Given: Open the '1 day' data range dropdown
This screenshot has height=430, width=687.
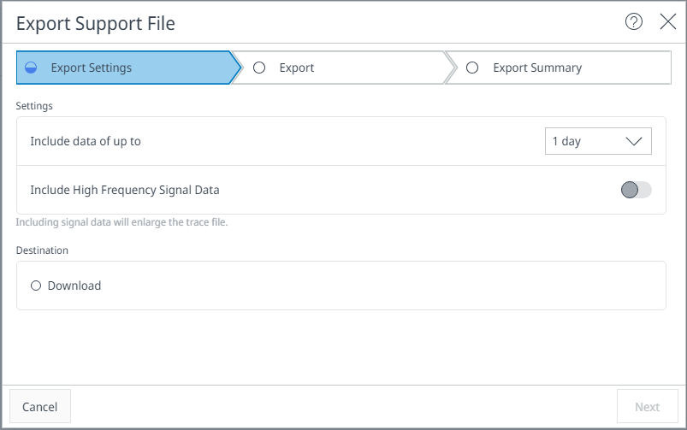Looking at the screenshot, I should point(597,142).
